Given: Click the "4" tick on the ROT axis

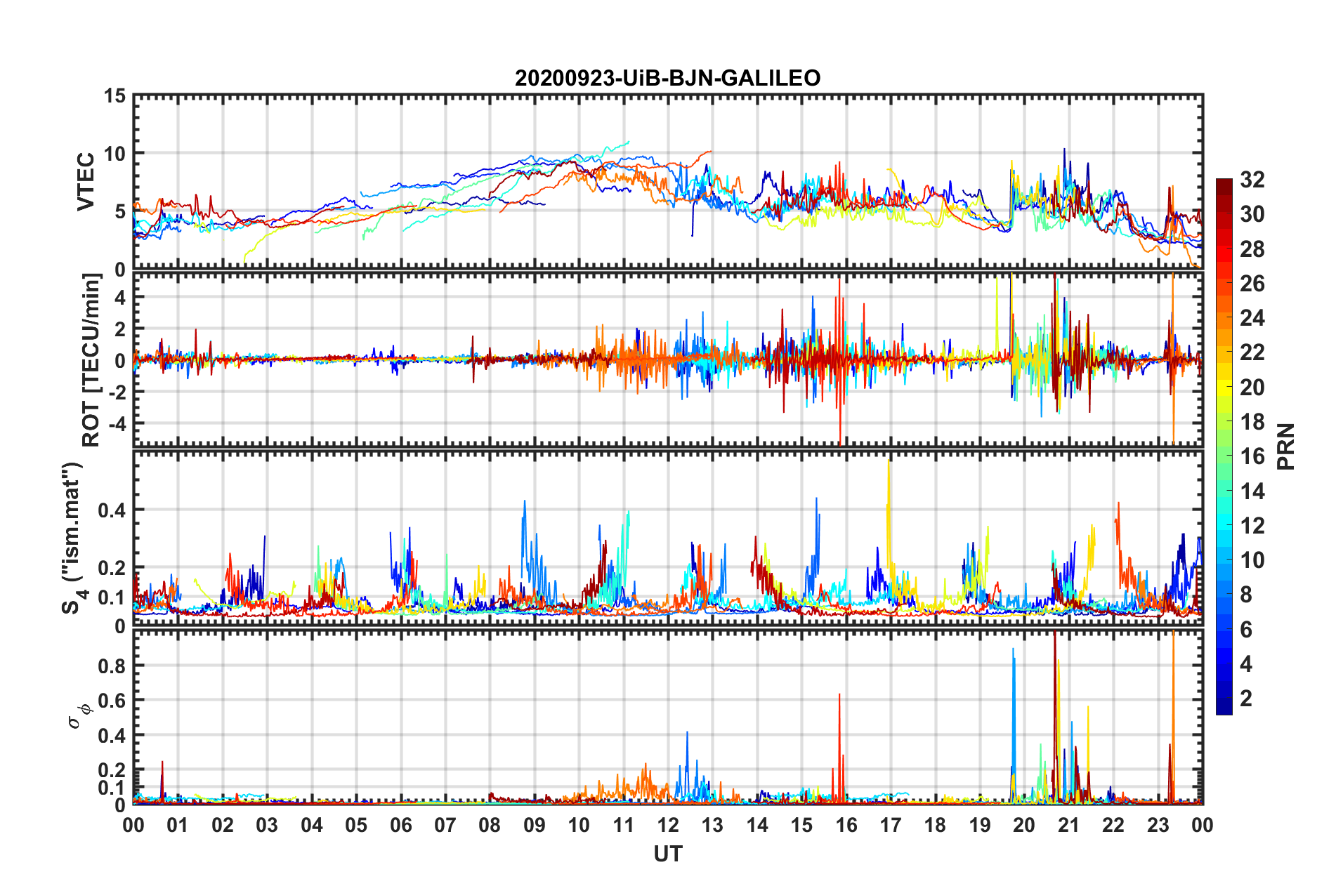Looking at the screenshot, I should click(121, 298).
